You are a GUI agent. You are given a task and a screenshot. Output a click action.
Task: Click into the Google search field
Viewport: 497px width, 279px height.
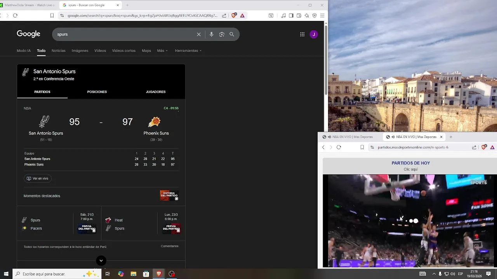click(x=124, y=34)
